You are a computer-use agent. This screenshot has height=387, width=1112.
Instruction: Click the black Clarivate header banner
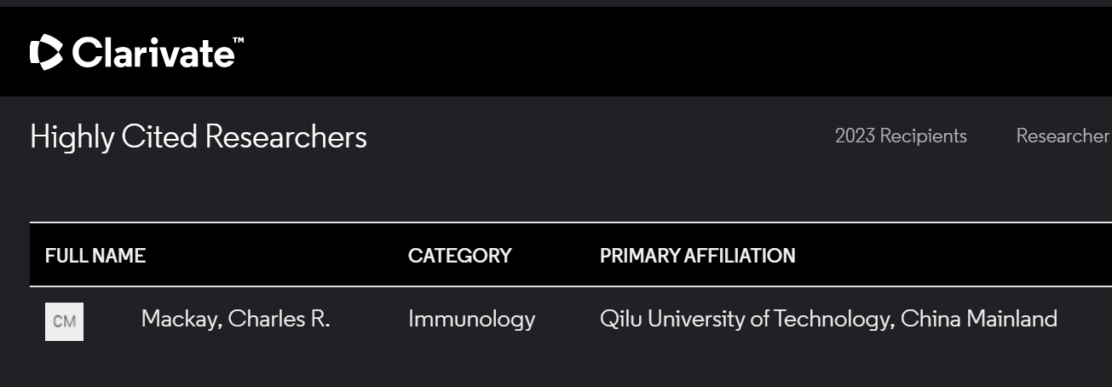596,51
